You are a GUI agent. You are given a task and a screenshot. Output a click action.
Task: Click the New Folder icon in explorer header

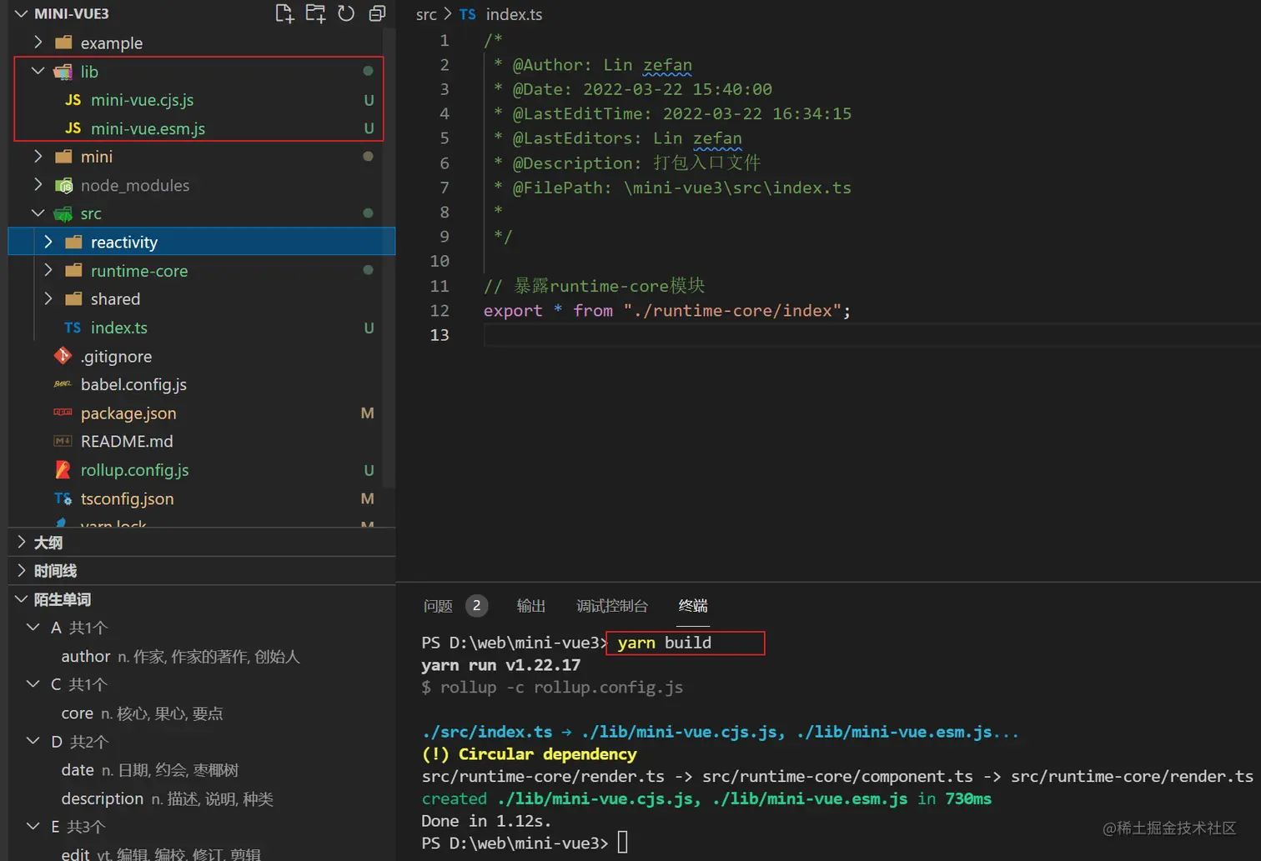(x=315, y=13)
